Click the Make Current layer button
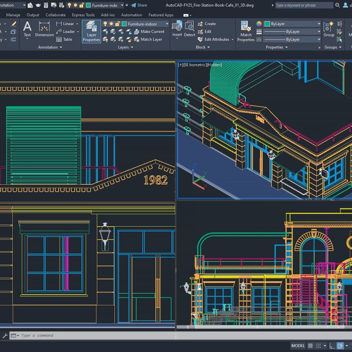Screen dimensions: 352x352 coord(152,32)
